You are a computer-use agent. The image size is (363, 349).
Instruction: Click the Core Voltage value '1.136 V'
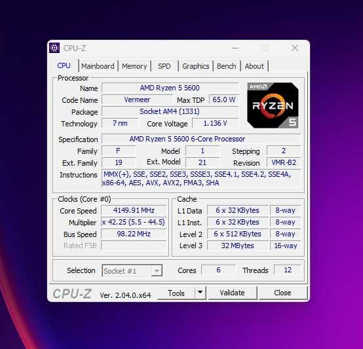click(x=215, y=123)
